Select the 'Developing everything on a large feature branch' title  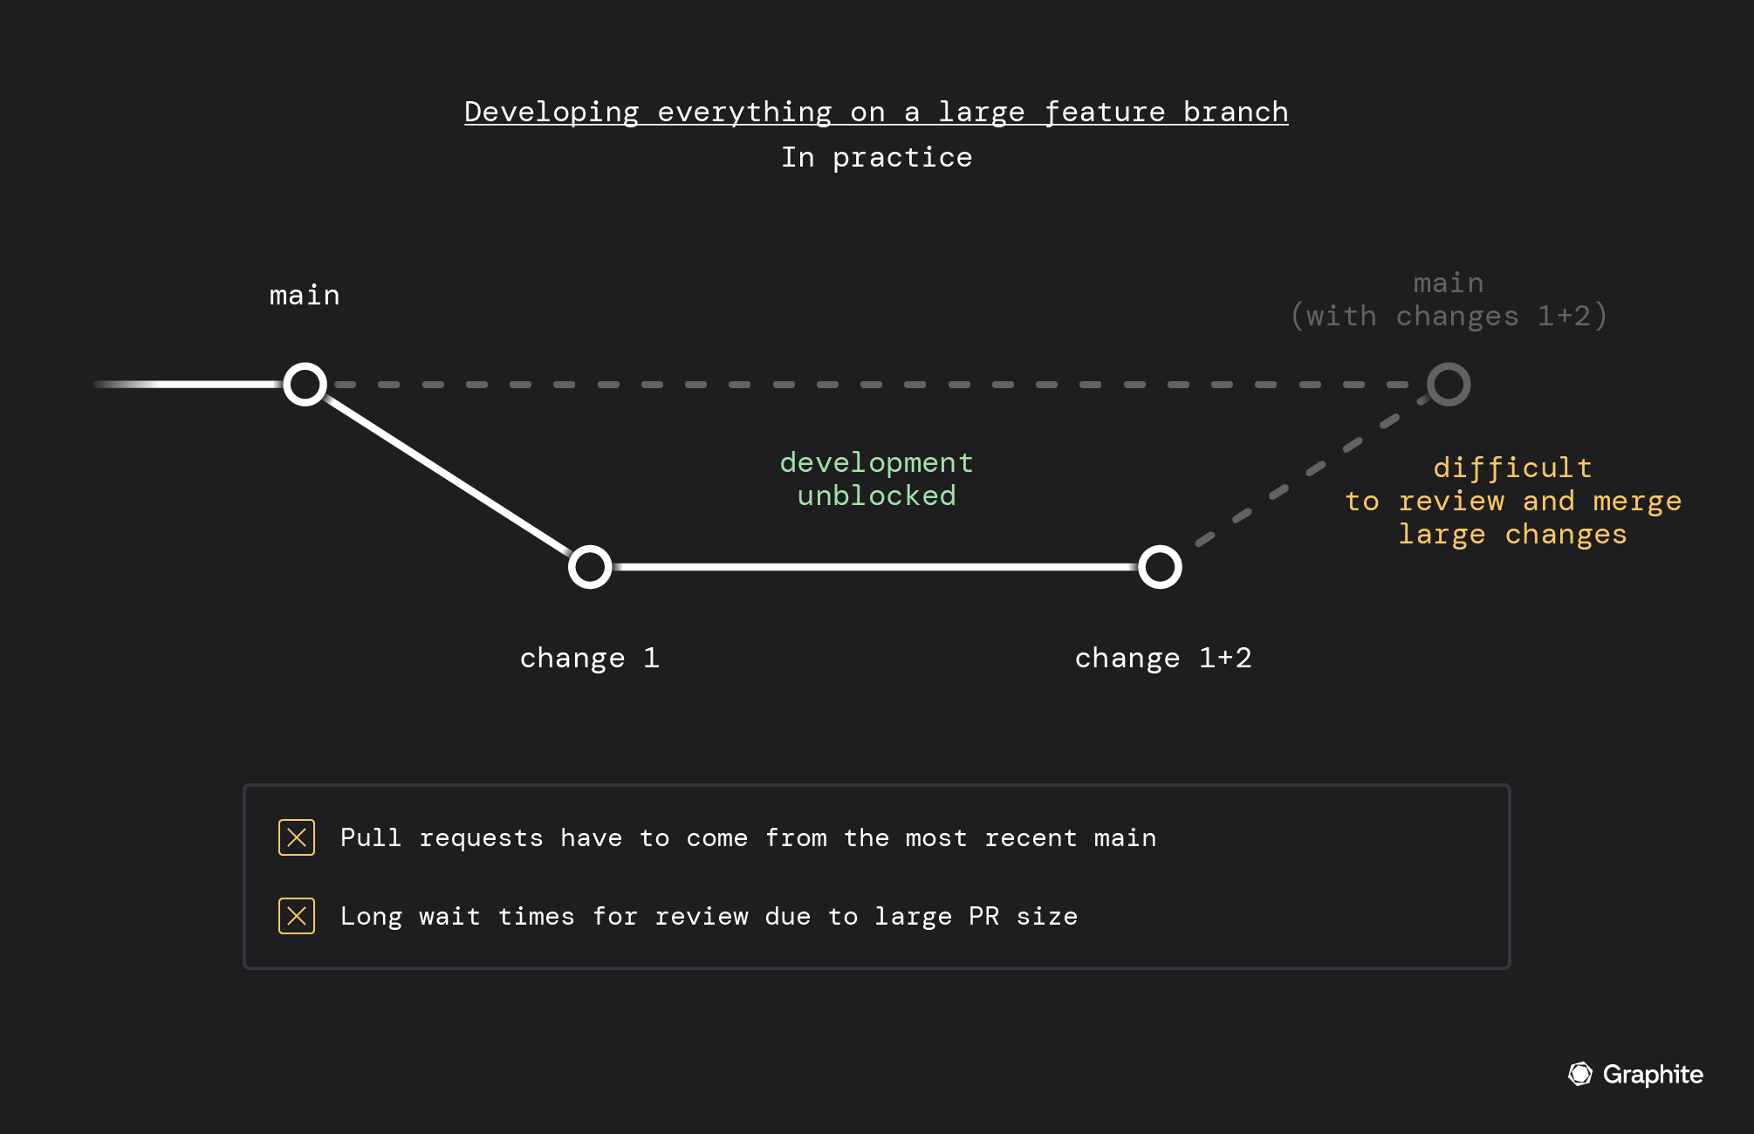point(878,113)
